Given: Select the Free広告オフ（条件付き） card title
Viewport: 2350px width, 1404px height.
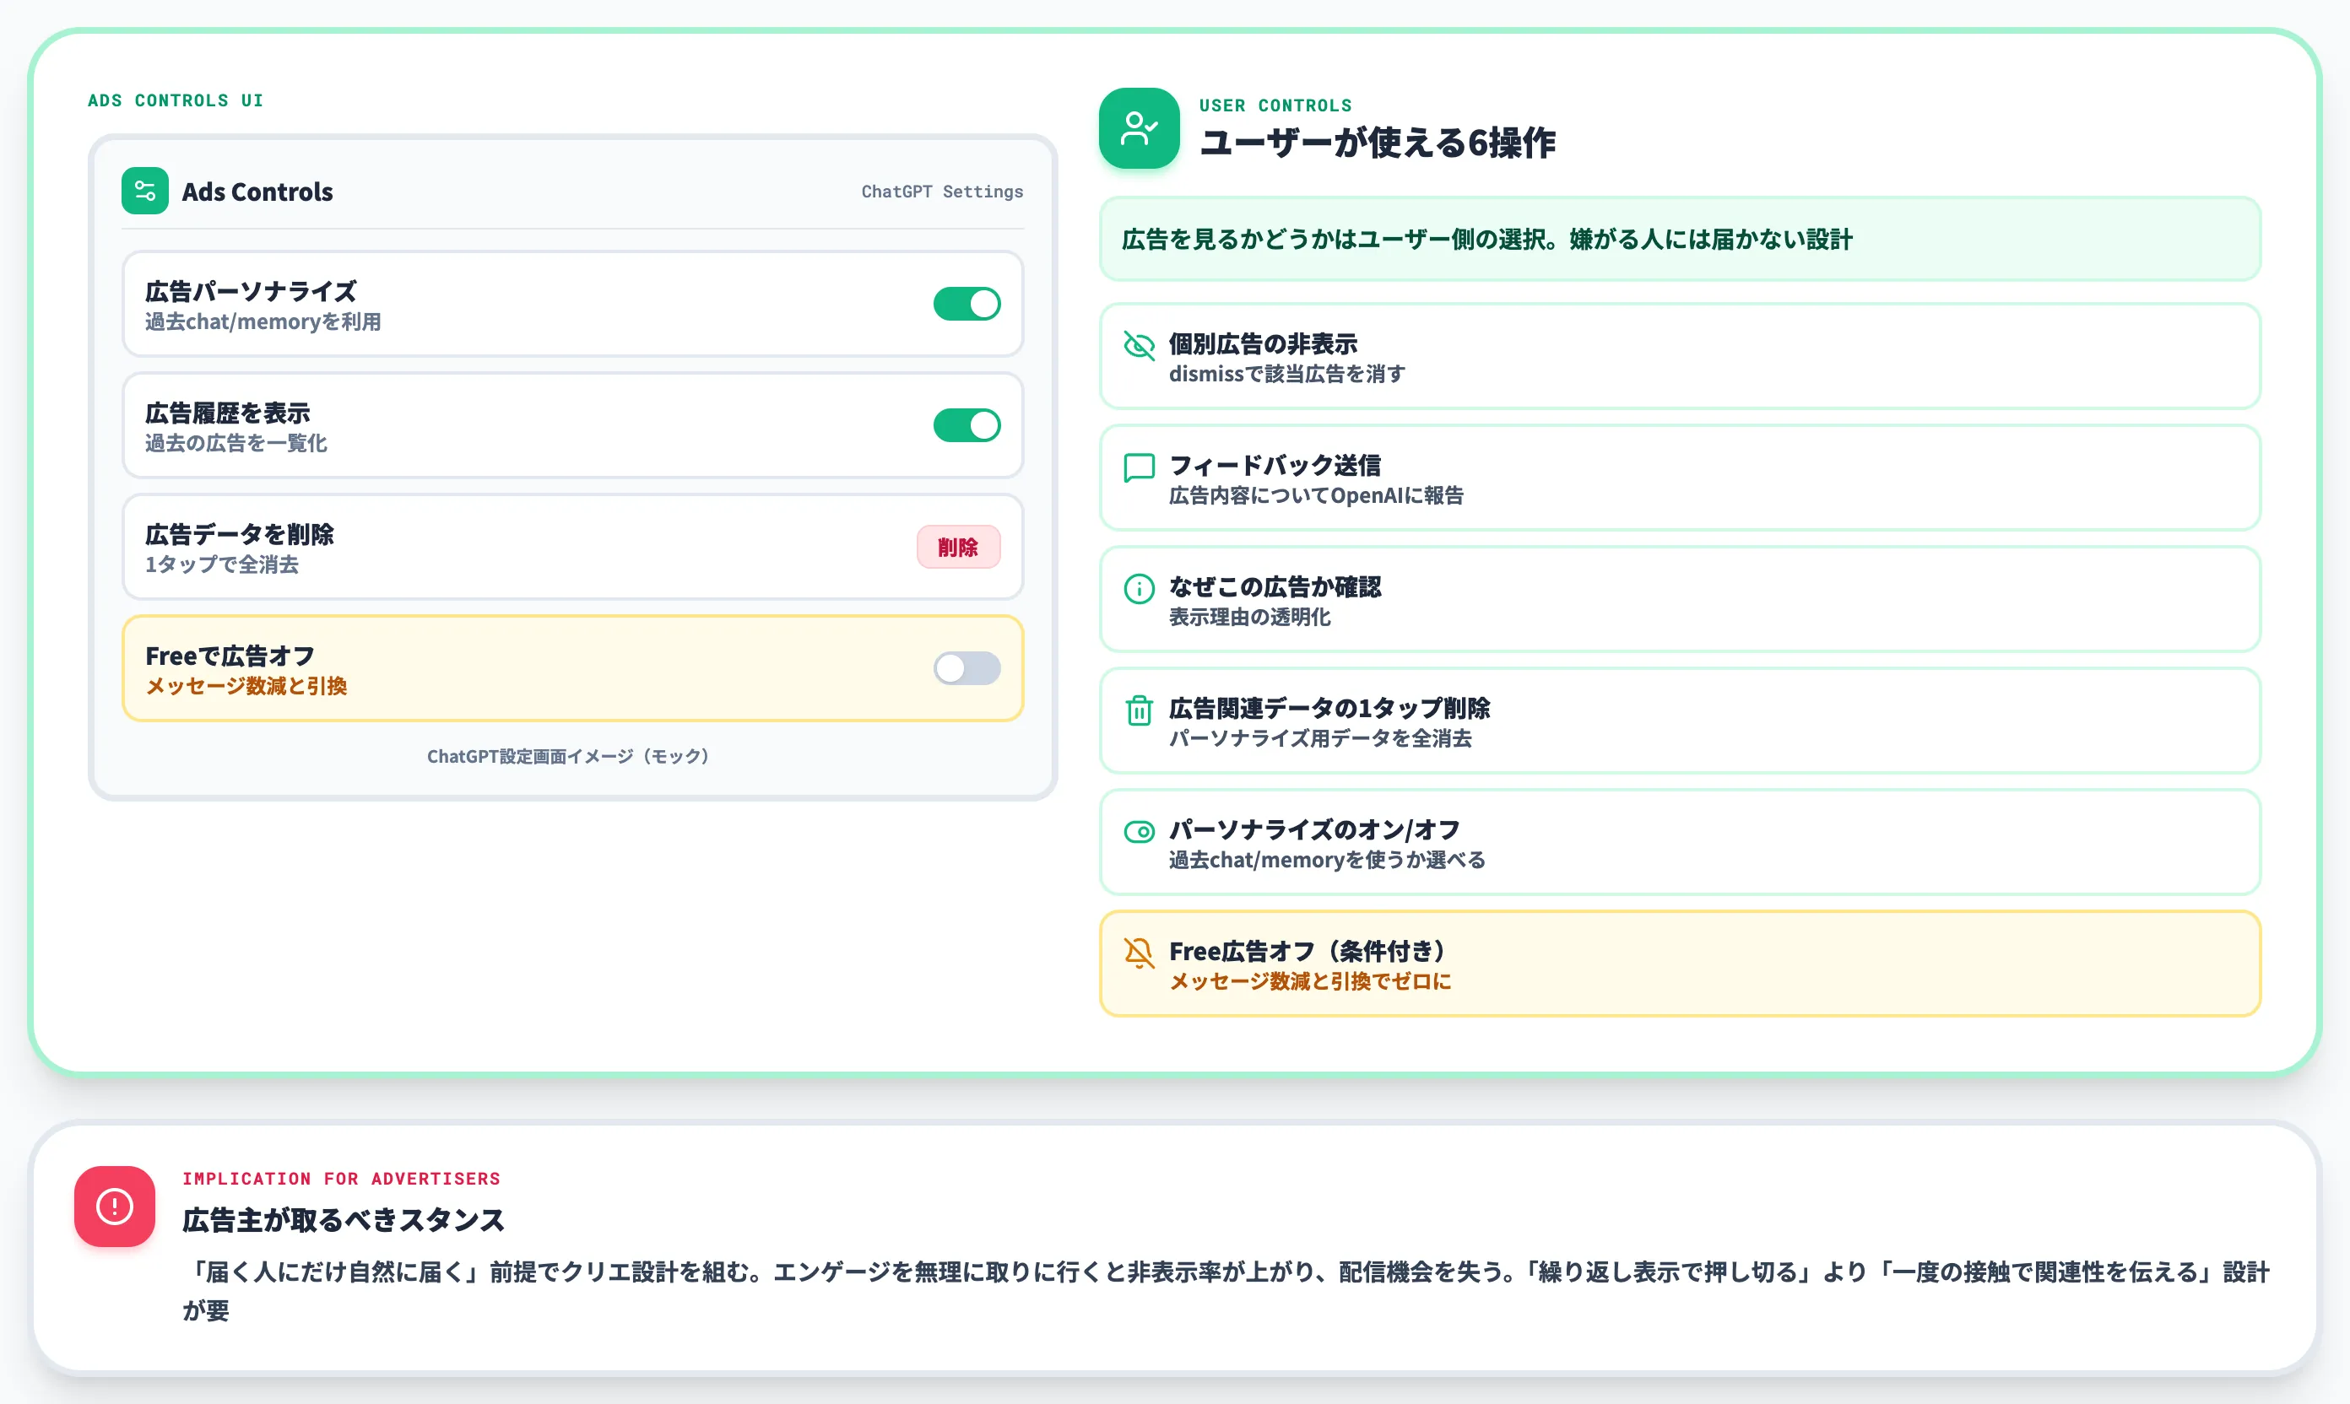Looking at the screenshot, I should point(1310,951).
